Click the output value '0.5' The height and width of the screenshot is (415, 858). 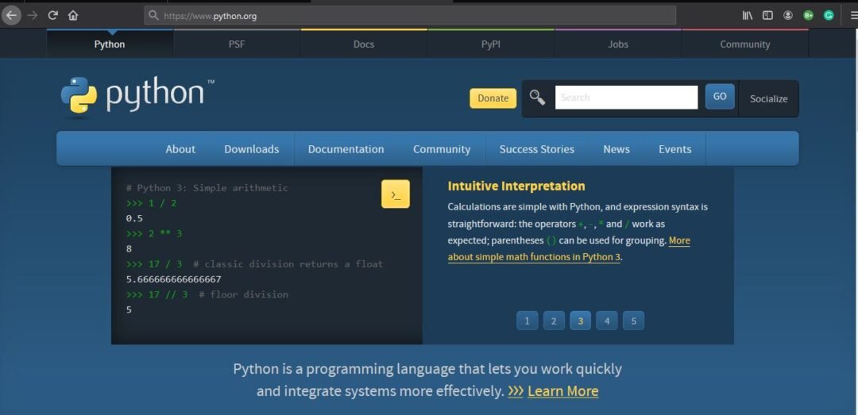(x=134, y=218)
